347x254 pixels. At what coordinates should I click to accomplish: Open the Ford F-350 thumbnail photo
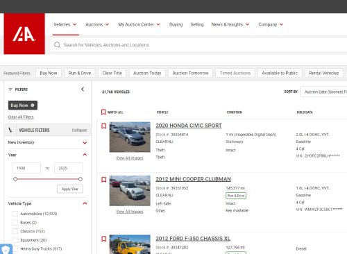(x=130, y=244)
